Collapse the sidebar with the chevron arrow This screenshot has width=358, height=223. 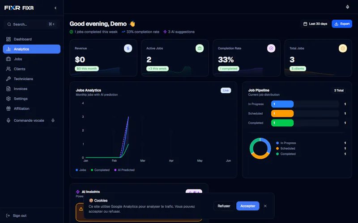[55, 8]
